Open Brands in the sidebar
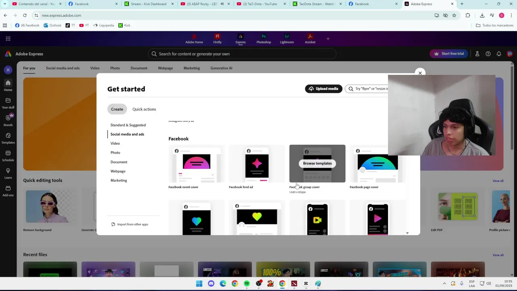 [8, 120]
